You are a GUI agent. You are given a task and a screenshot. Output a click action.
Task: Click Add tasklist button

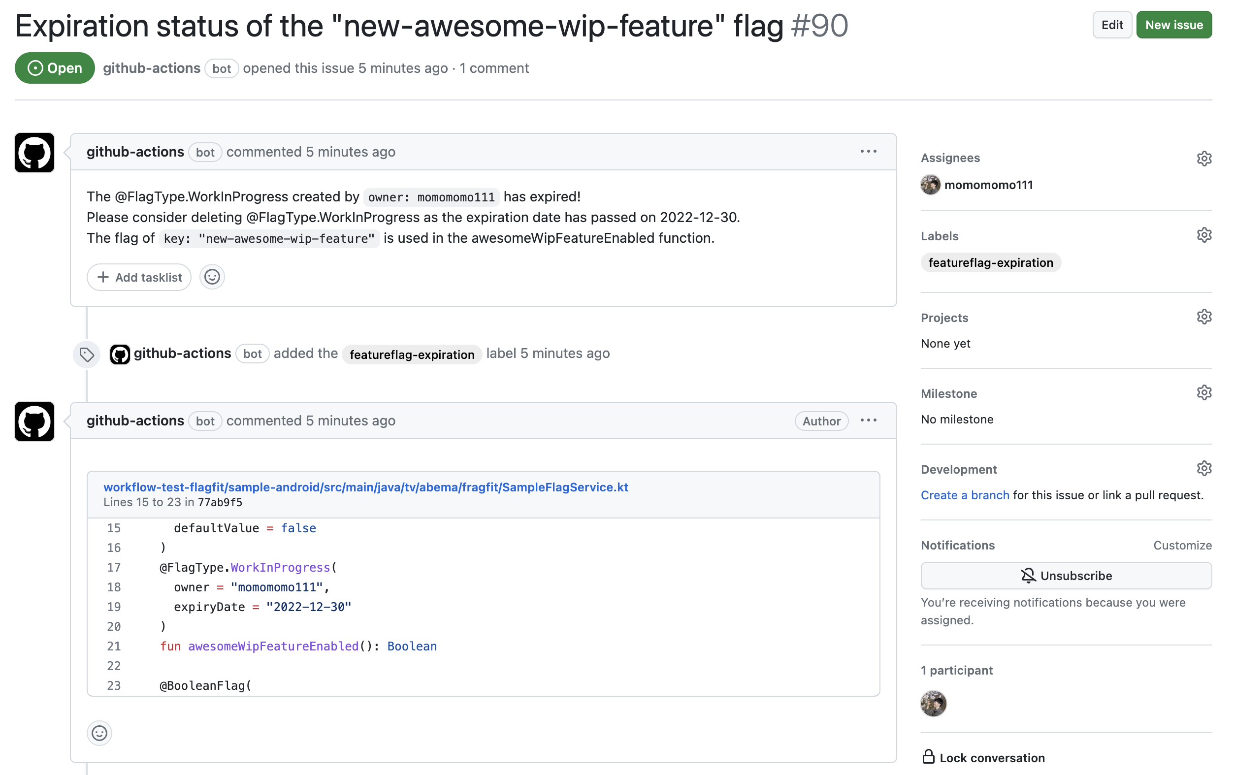tap(139, 277)
